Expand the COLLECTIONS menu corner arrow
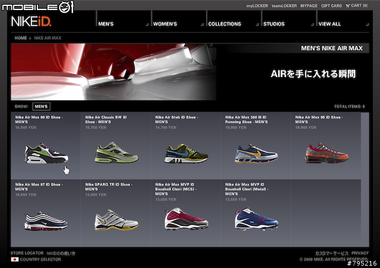The height and width of the screenshot is (268, 380). point(257,24)
